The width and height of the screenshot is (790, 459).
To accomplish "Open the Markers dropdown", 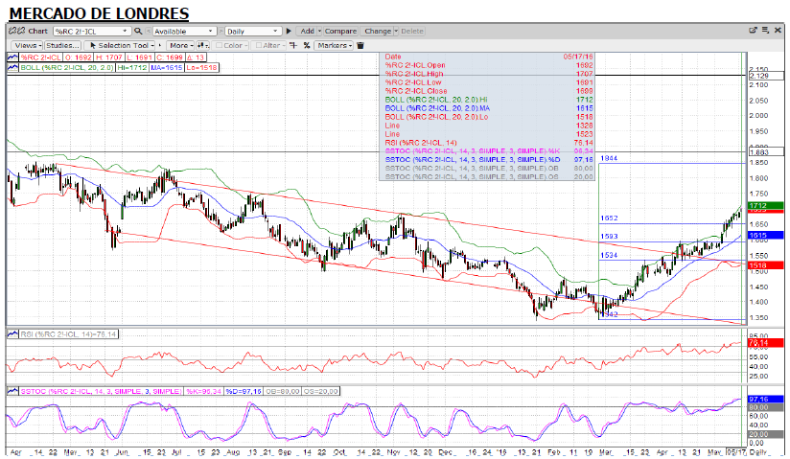I will point(334,45).
